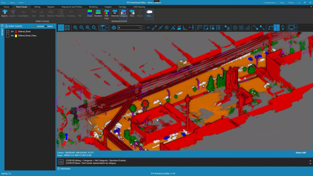Open the Modeling ribbon tab
The width and height of the screenshot is (313, 176).
click(x=93, y=7)
